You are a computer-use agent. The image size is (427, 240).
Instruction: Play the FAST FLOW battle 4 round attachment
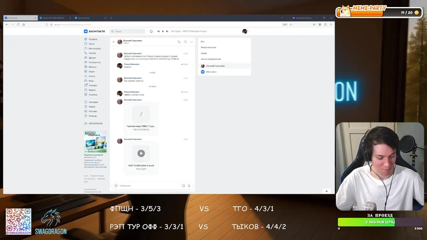pos(141,153)
